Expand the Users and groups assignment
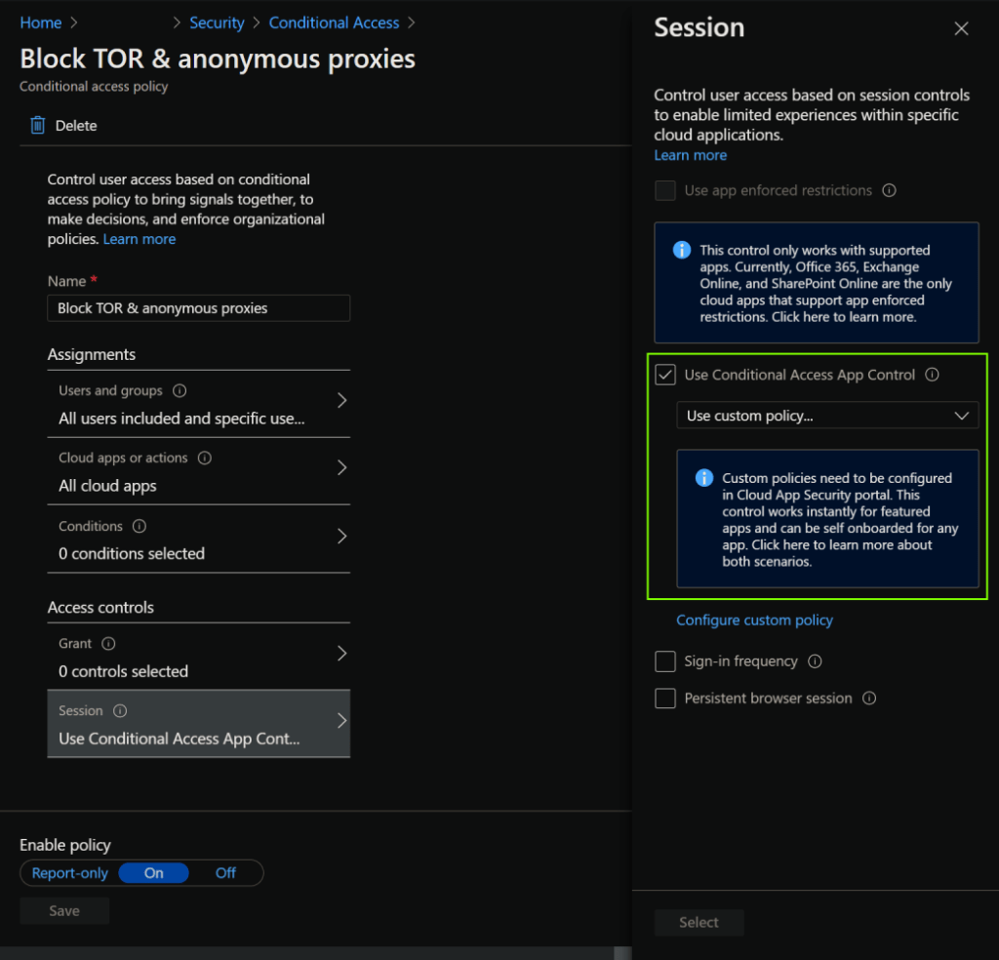Screen dimensions: 999x960 341,399
